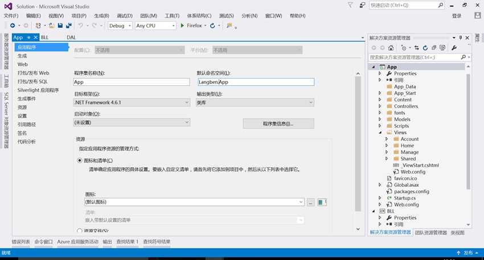The width and height of the screenshot is (484, 260).
Task: Click the Refresh icon in Solution Explorer
Action: [425, 48]
